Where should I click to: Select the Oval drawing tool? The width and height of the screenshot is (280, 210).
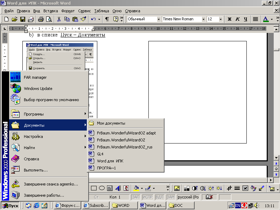(x=102, y=188)
